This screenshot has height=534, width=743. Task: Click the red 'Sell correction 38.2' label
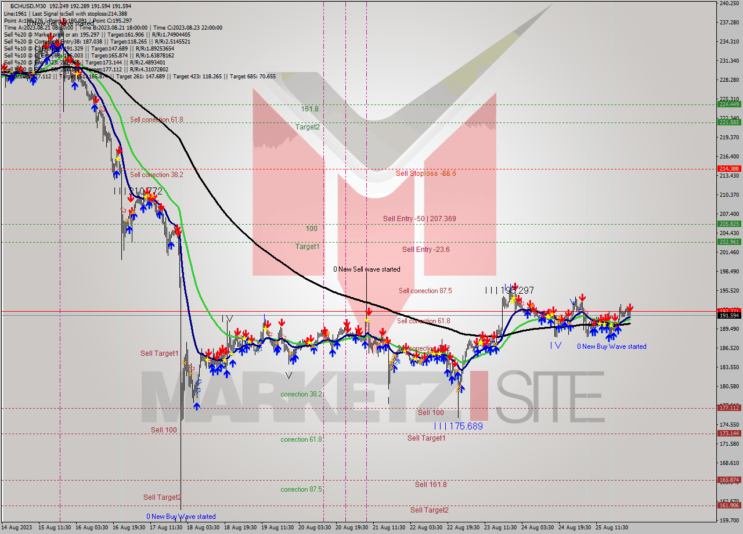pos(156,174)
